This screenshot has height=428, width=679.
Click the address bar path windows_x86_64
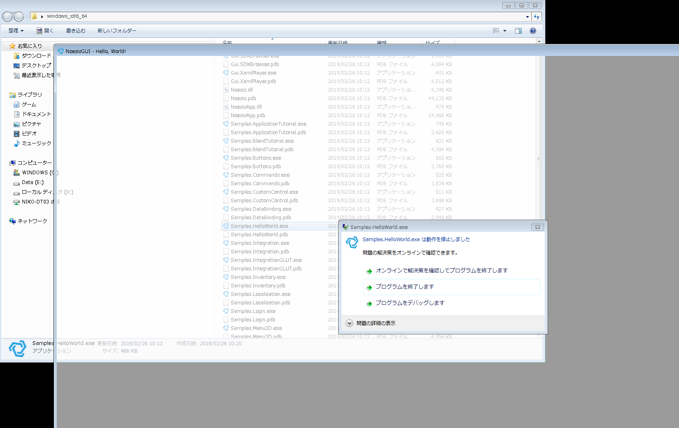tap(67, 17)
